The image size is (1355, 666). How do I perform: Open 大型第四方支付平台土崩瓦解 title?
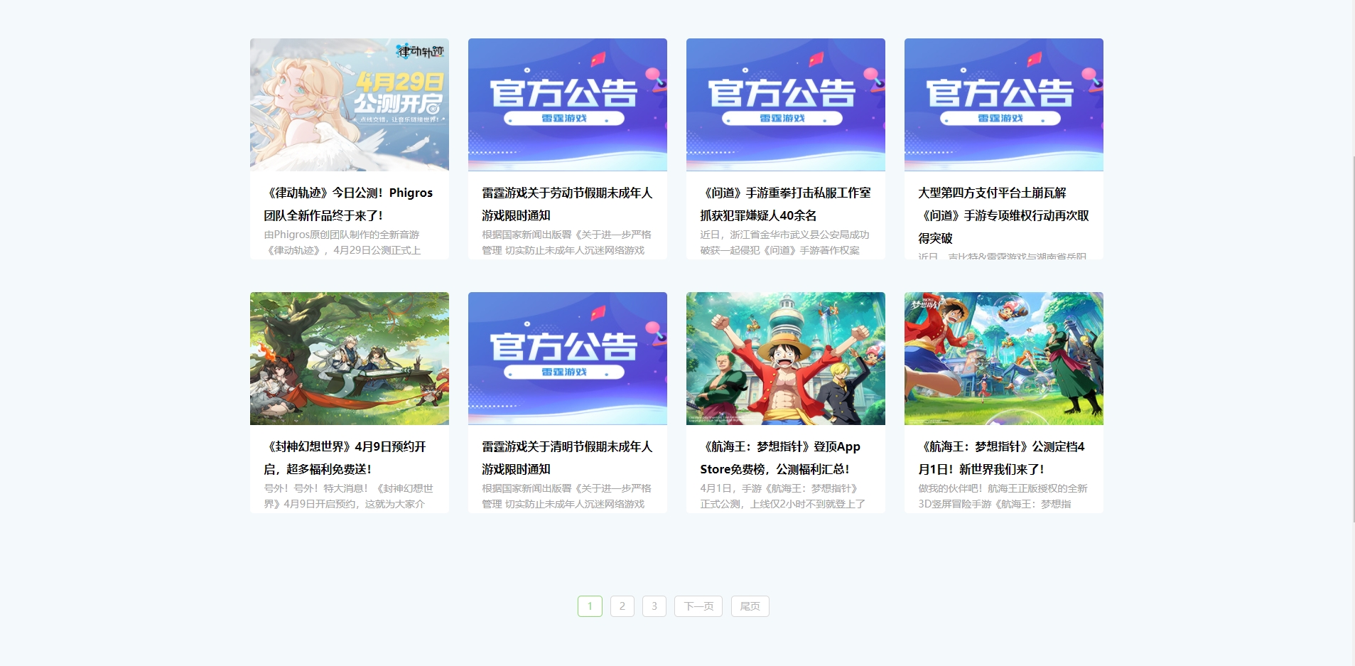pyautogui.click(x=1003, y=215)
